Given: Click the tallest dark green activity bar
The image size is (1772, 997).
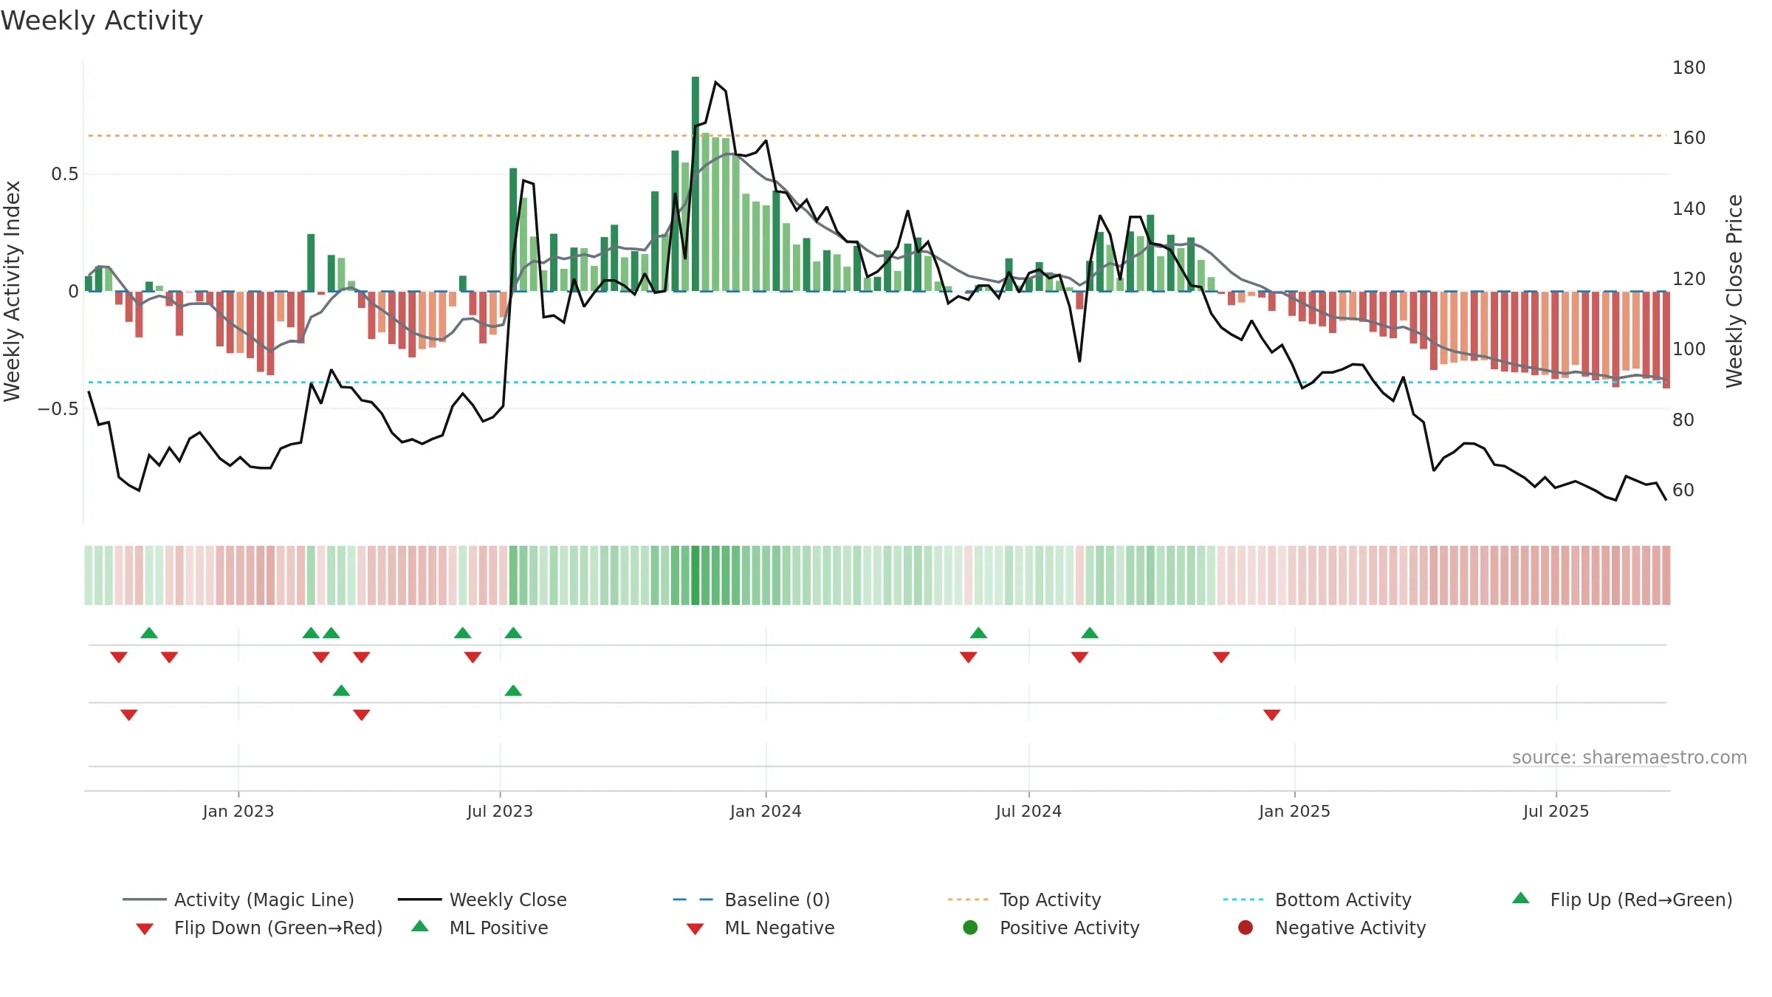Looking at the screenshot, I should [x=696, y=184].
